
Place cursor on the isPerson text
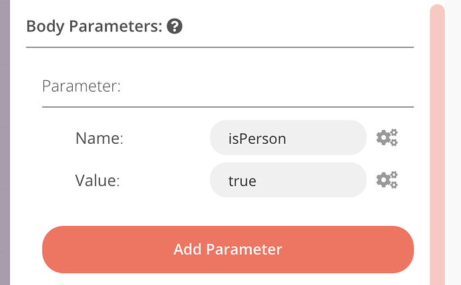click(x=257, y=138)
